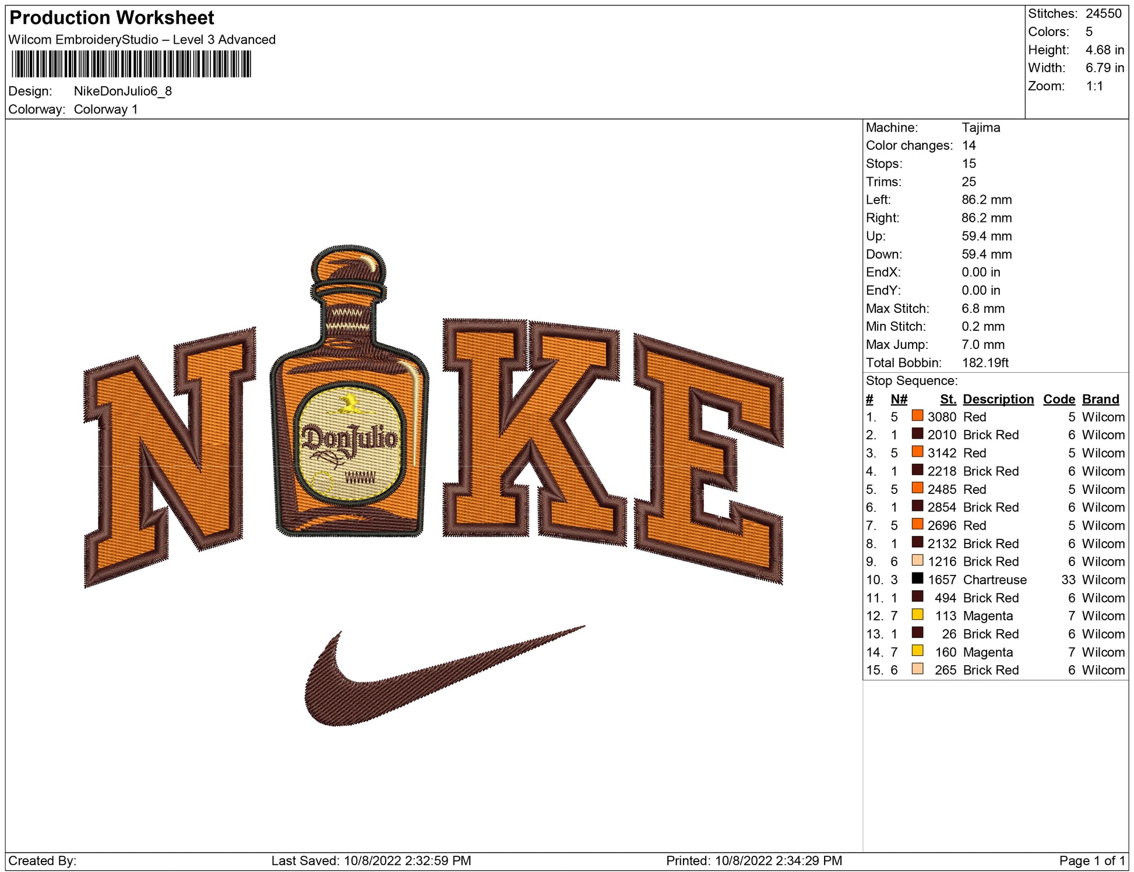Click the dark brown swatch in stop row 2
Viewport: 1134px width, 872px height.
click(917, 433)
